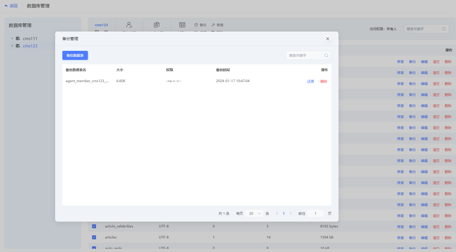
Task: Toggle the article_celebrities row checkbox
Action: (x=94, y=226)
